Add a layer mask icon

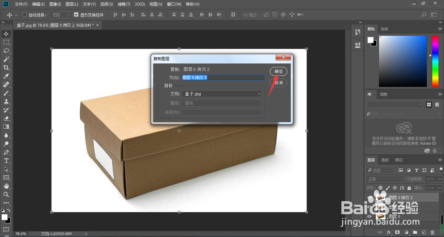point(397,232)
